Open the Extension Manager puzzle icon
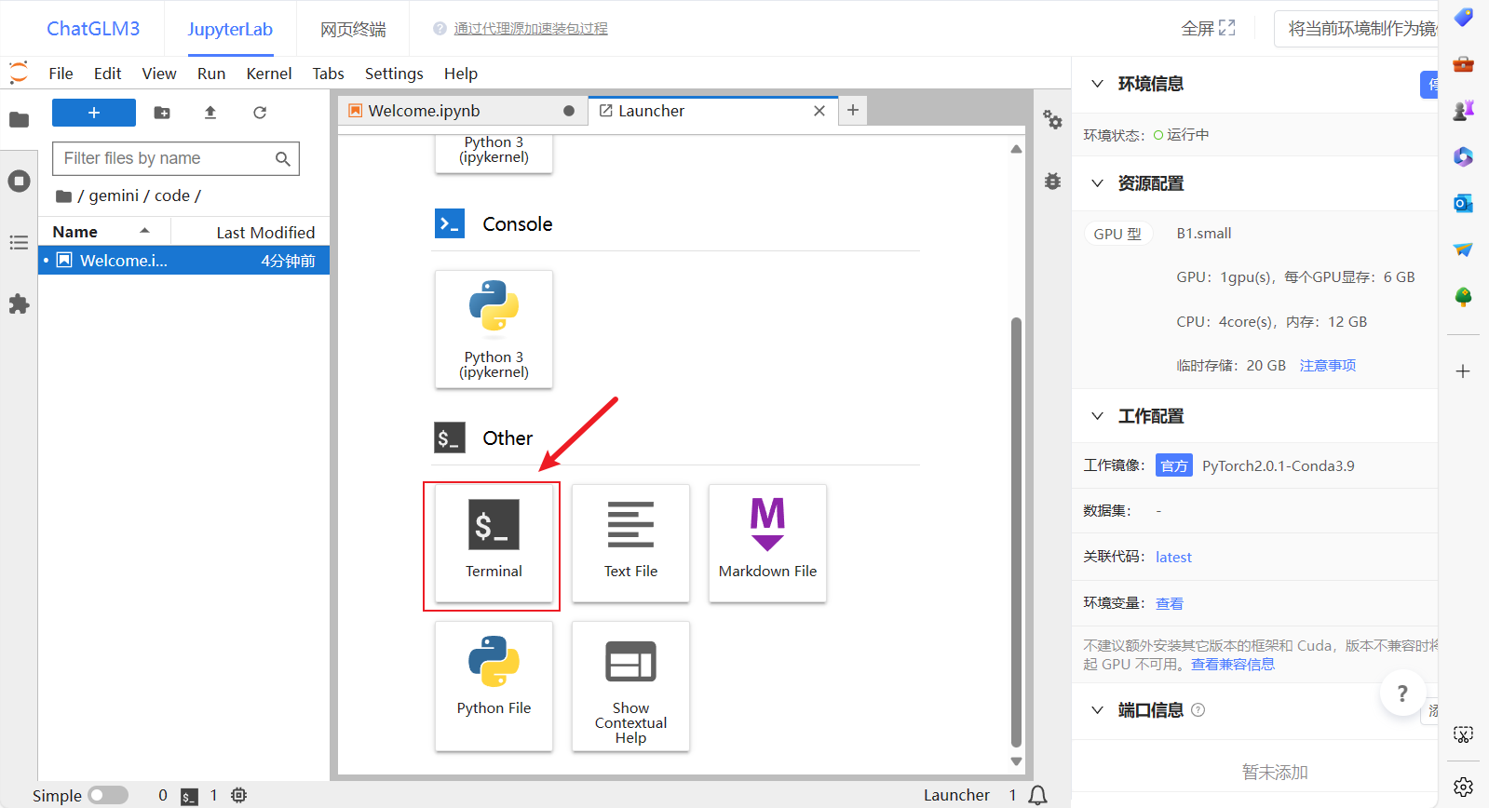 (x=19, y=304)
